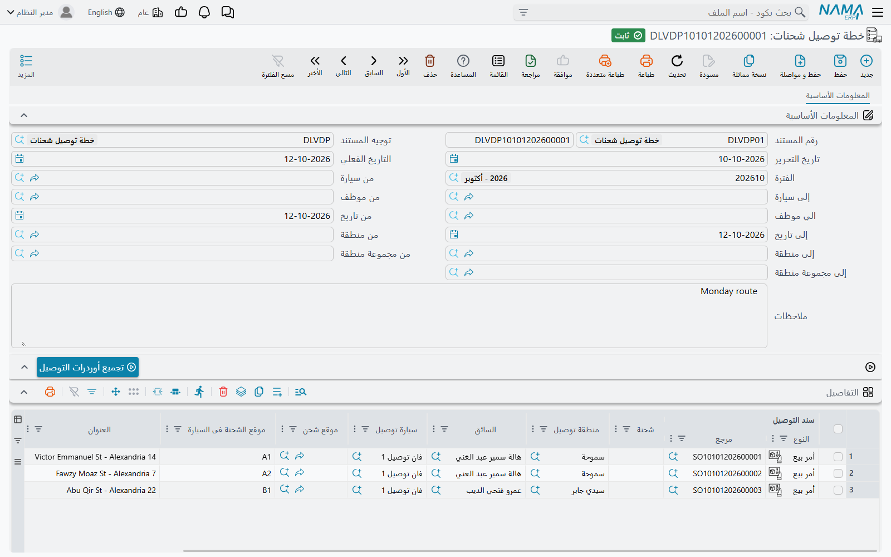Collapse the المعلومات الأساسية section
891x557 pixels.
click(24, 115)
